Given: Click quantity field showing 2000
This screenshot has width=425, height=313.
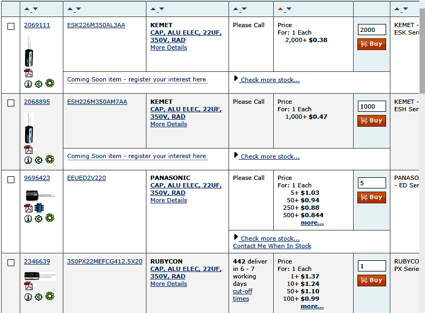Looking at the screenshot, I should pos(372,29).
